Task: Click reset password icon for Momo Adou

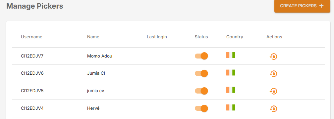Action: coord(273,56)
